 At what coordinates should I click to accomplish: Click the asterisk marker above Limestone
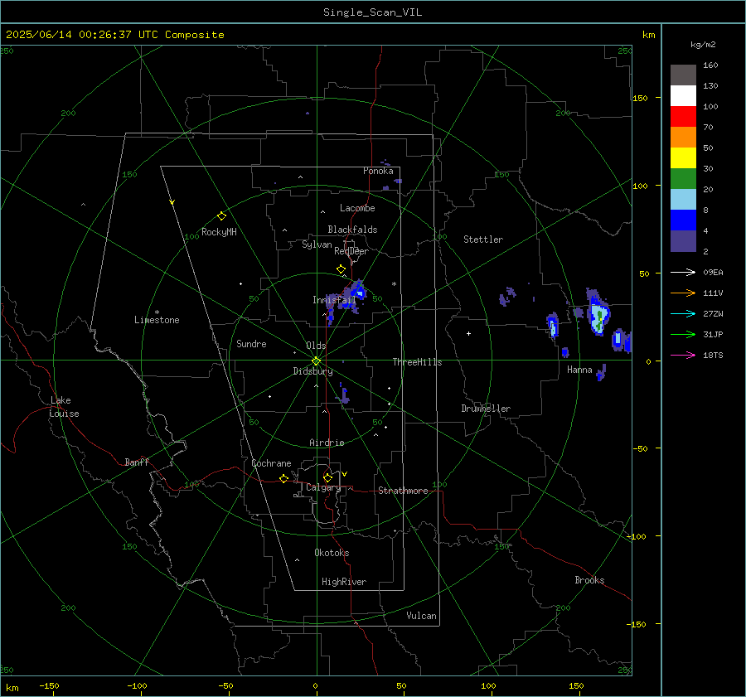[157, 312]
